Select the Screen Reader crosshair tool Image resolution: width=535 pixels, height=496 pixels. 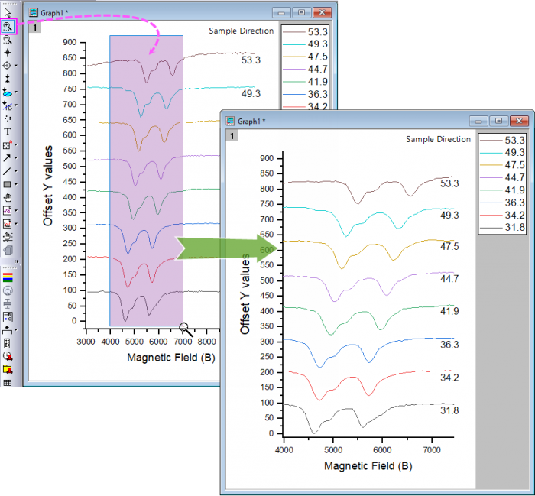(8, 53)
